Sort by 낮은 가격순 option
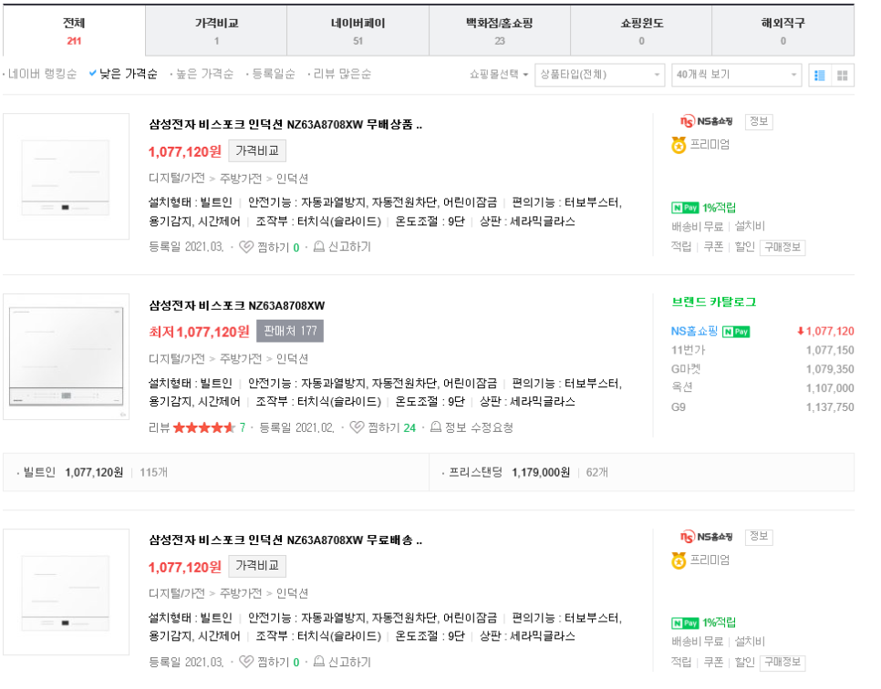Image resolution: width=881 pixels, height=689 pixels. 123,74
